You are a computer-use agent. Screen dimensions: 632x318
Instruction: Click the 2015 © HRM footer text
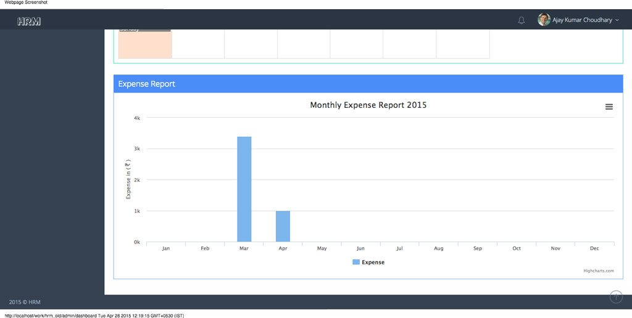pyautogui.click(x=25, y=302)
